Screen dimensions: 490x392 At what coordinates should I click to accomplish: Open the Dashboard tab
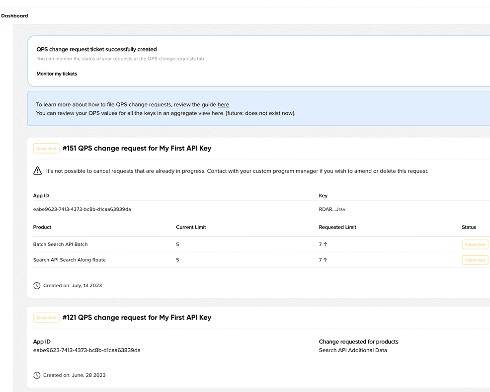14,16
